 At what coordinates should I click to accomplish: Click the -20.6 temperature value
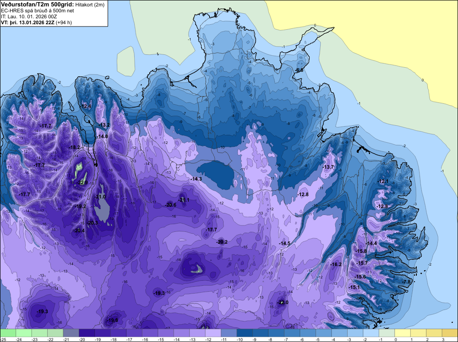click(x=171, y=205)
